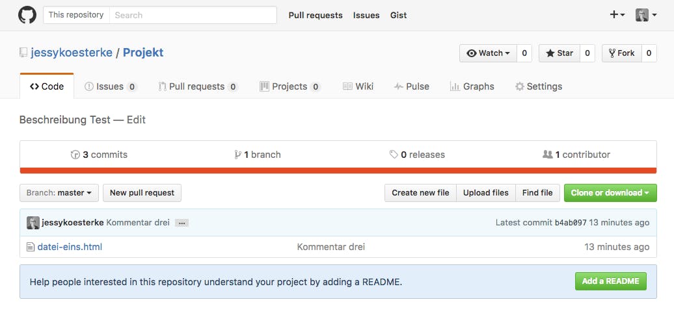
Task: Open Gist in top navigation
Action: pyautogui.click(x=398, y=16)
